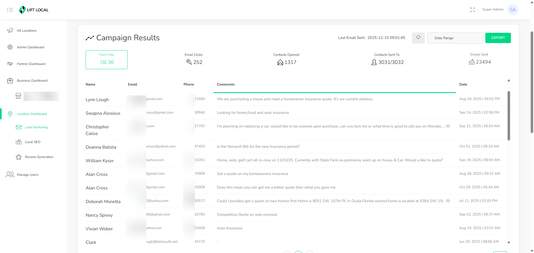Sort table by Comments column header
The image size is (534, 253).
tap(226, 84)
